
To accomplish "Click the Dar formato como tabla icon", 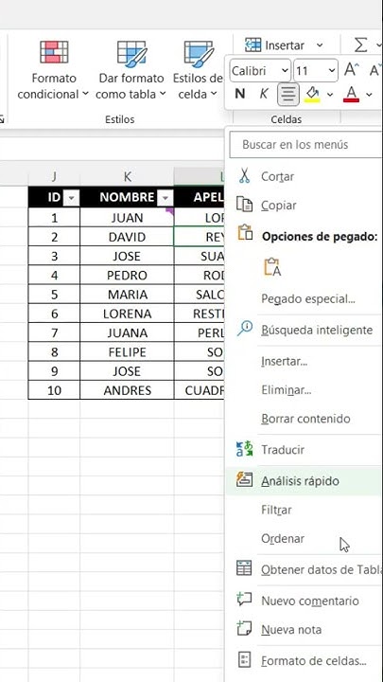I will point(131,53).
